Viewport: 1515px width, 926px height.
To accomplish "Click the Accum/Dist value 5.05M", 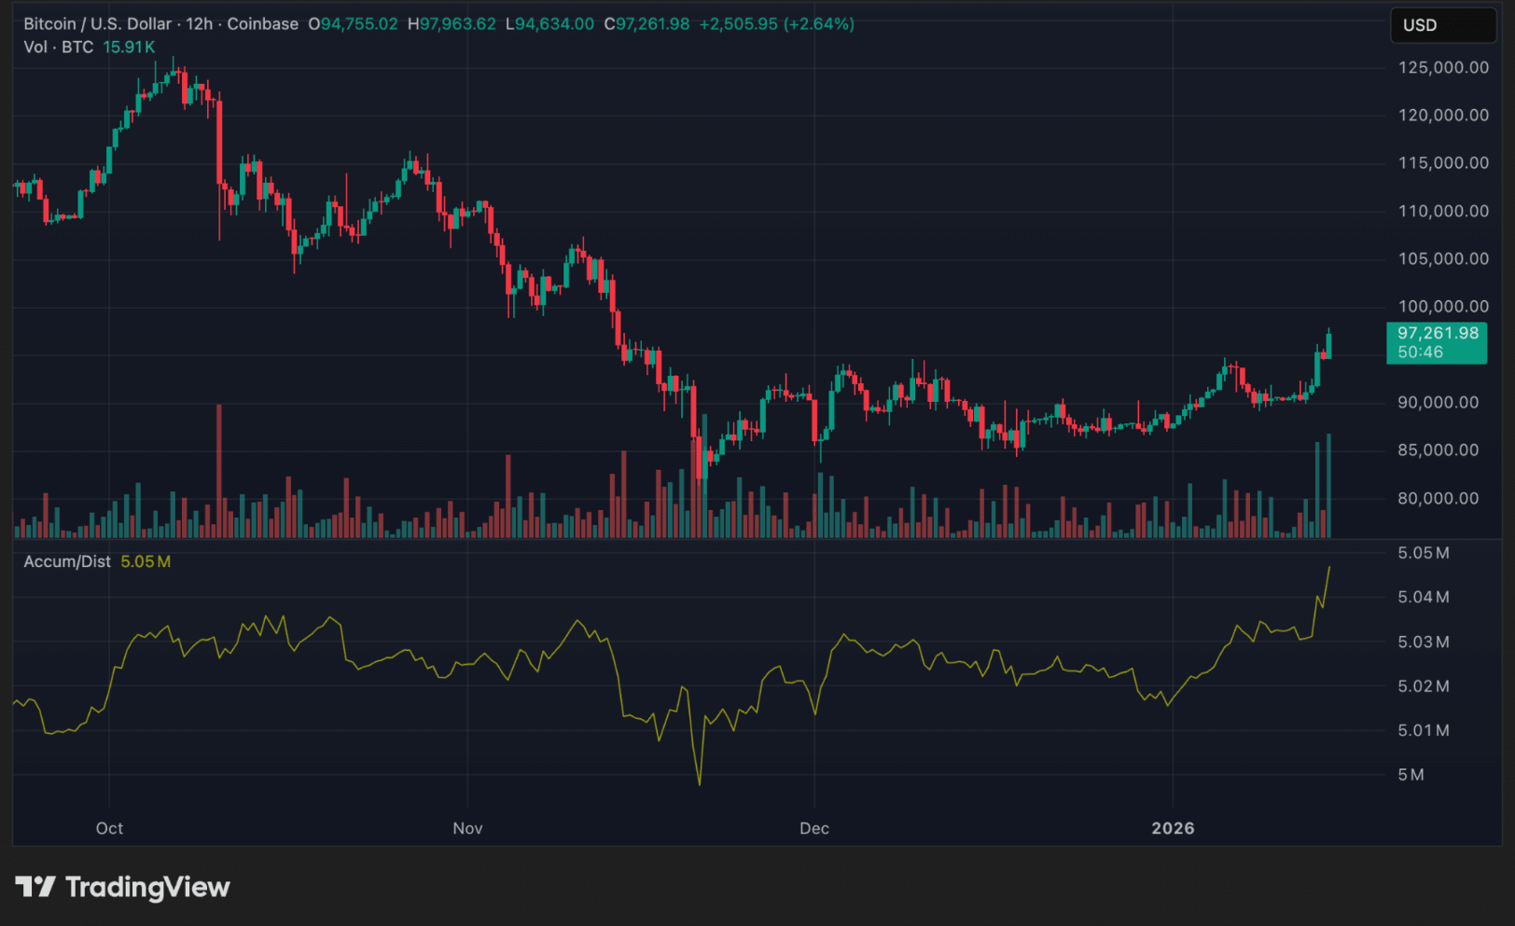I will click(144, 561).
